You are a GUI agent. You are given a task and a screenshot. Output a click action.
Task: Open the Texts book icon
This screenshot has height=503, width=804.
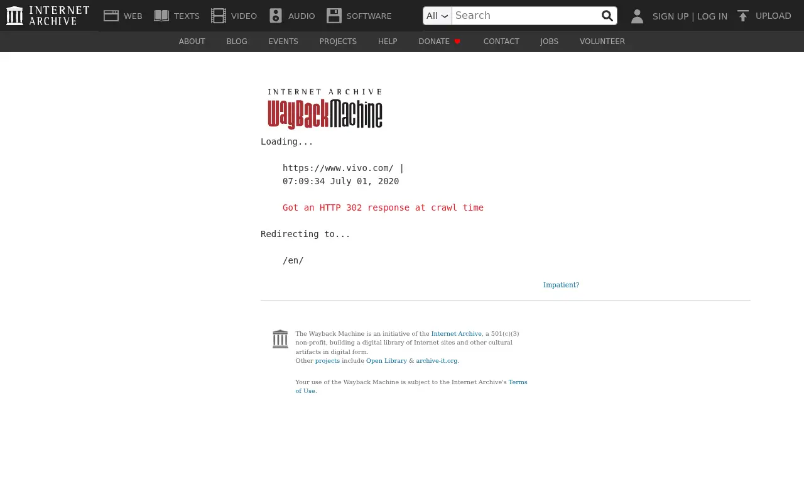(161, 16)
